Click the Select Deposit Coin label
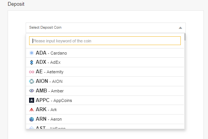Viewport: 208px width, 139px height. 45,27
